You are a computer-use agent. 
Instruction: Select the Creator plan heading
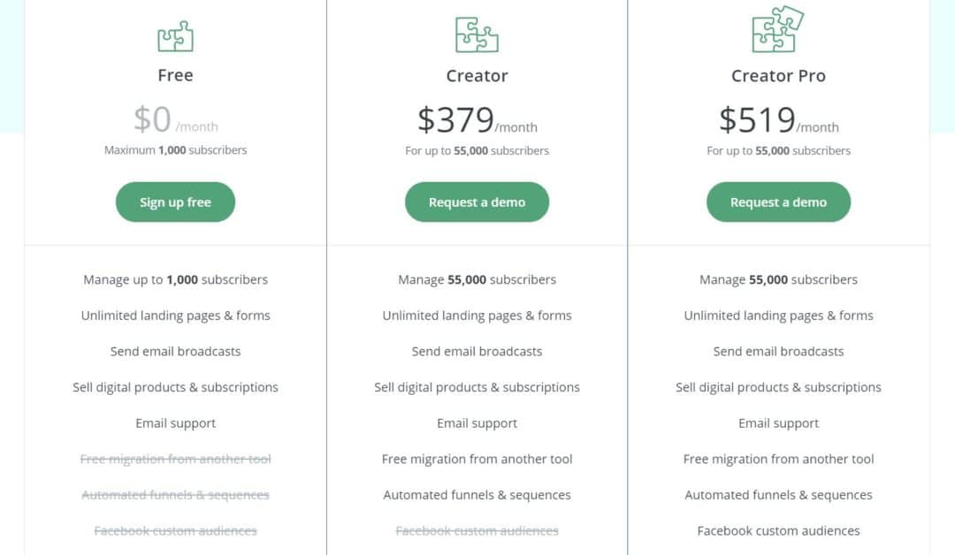pyautogui.click(x=477, y=75)
